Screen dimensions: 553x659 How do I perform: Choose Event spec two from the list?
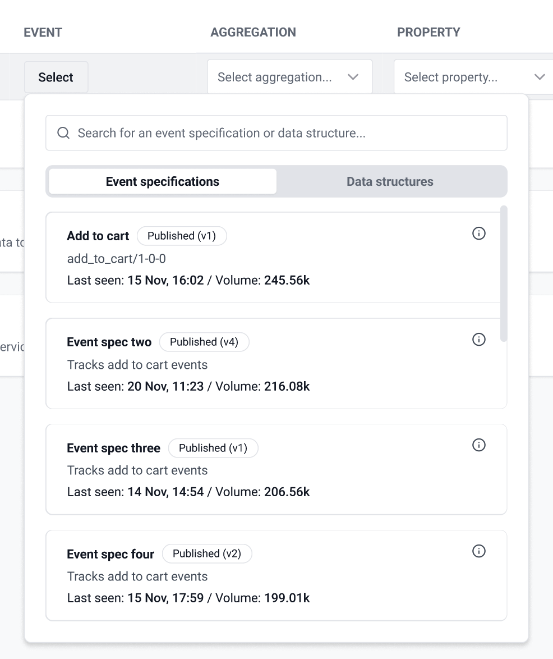(252, 364)
